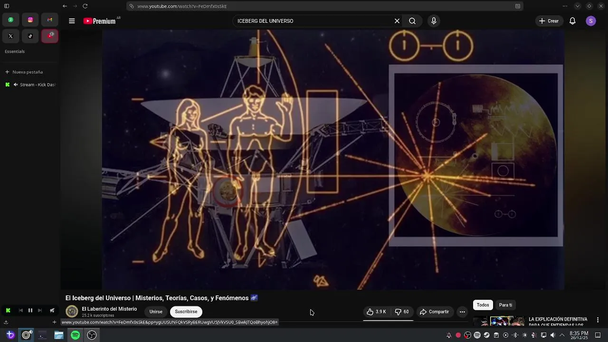Pause playback by clicking the video

click(x=333, y=160)
